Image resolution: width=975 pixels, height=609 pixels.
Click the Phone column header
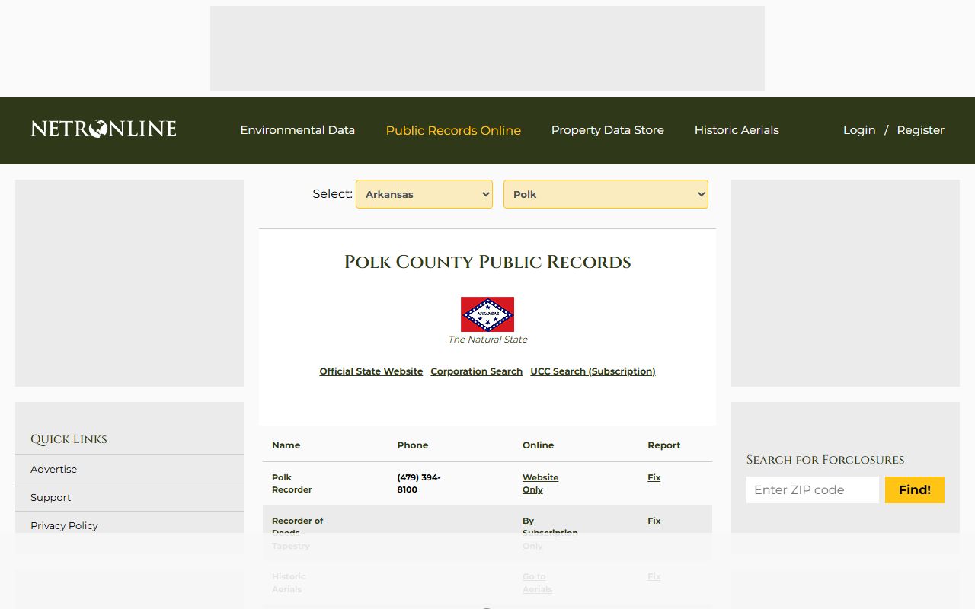(413, 445)
